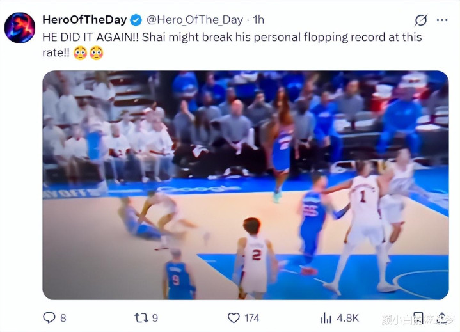Open the Grok slashed-circle icon
460x332 pixels.
pos(421,20)
